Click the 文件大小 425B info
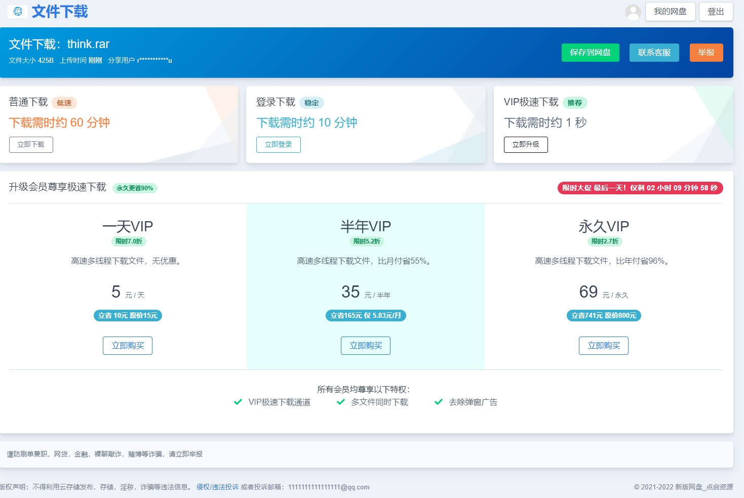The height and width of the screenshot is (498, 744). [31, 60]
